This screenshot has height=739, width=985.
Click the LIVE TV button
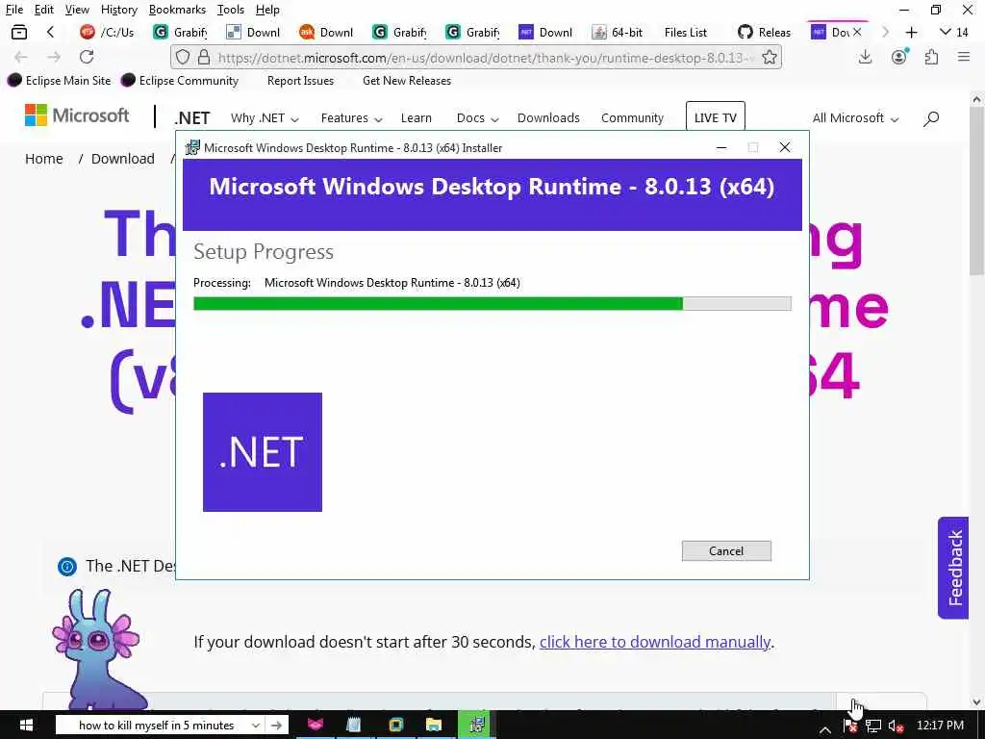tap(715, 117)
